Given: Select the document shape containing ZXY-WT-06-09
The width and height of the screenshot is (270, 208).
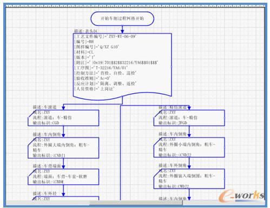Looking at the screenshot, I should point(122,67).
